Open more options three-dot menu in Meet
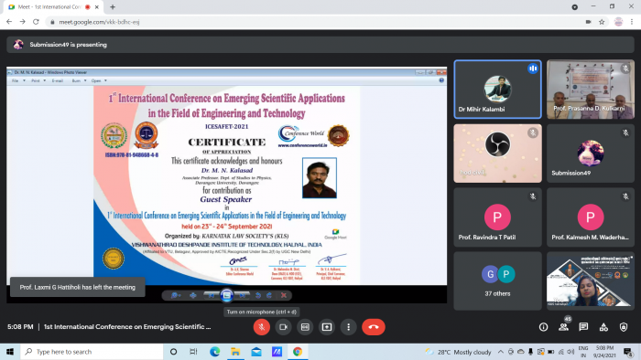 click(348, 327)
